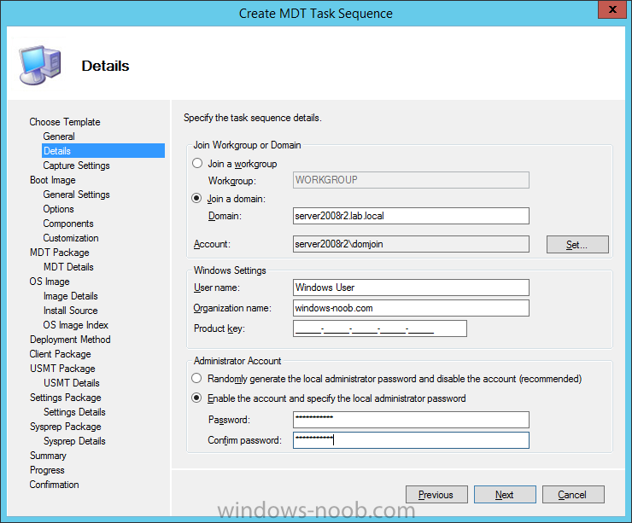Click the Set... account button

pyautogui.click(x=577, y=244)
